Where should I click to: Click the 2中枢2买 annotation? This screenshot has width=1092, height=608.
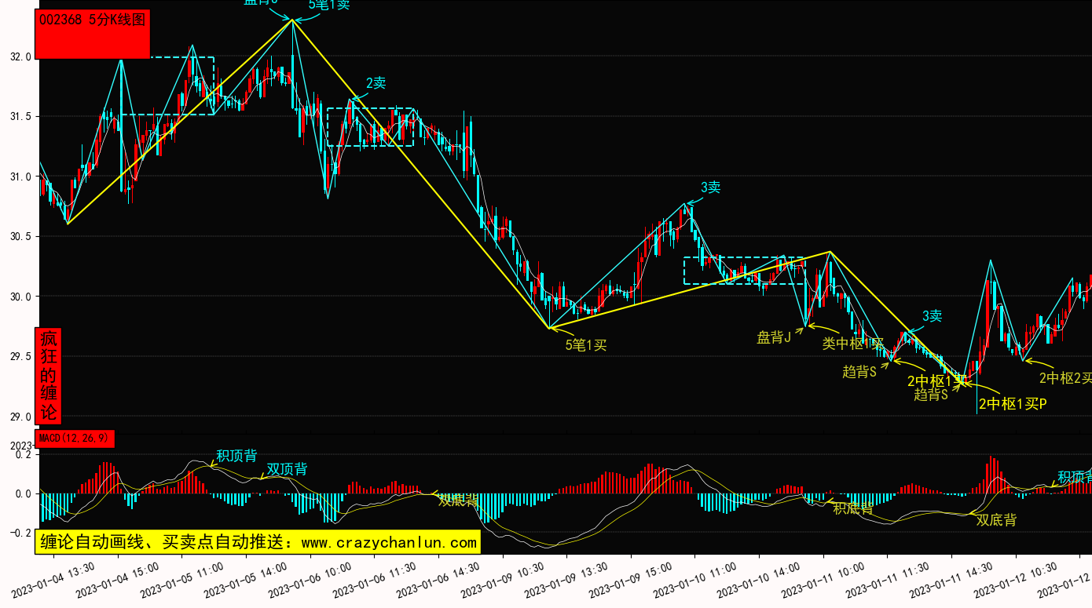click(1065, 377)
